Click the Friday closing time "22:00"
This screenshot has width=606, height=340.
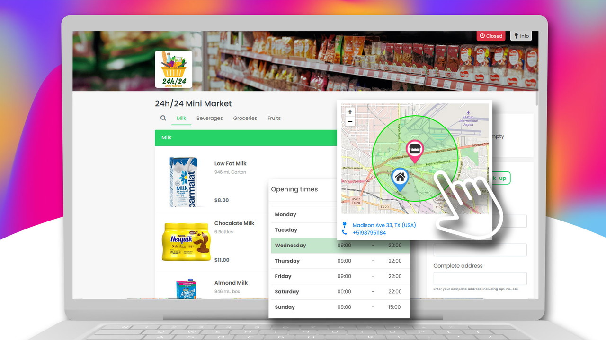coord(395,276)
